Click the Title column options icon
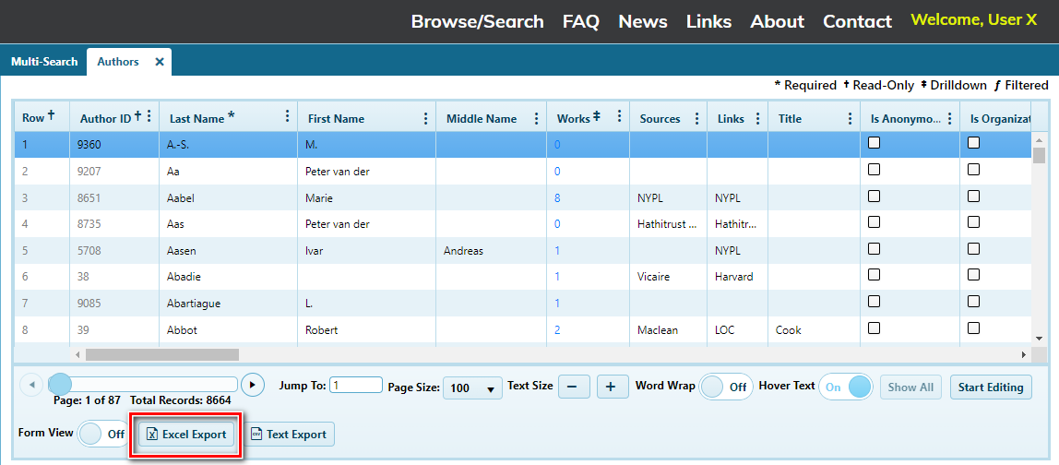Image resolution: width=1059 pixels, height=465 pixels. coord(850,118)
